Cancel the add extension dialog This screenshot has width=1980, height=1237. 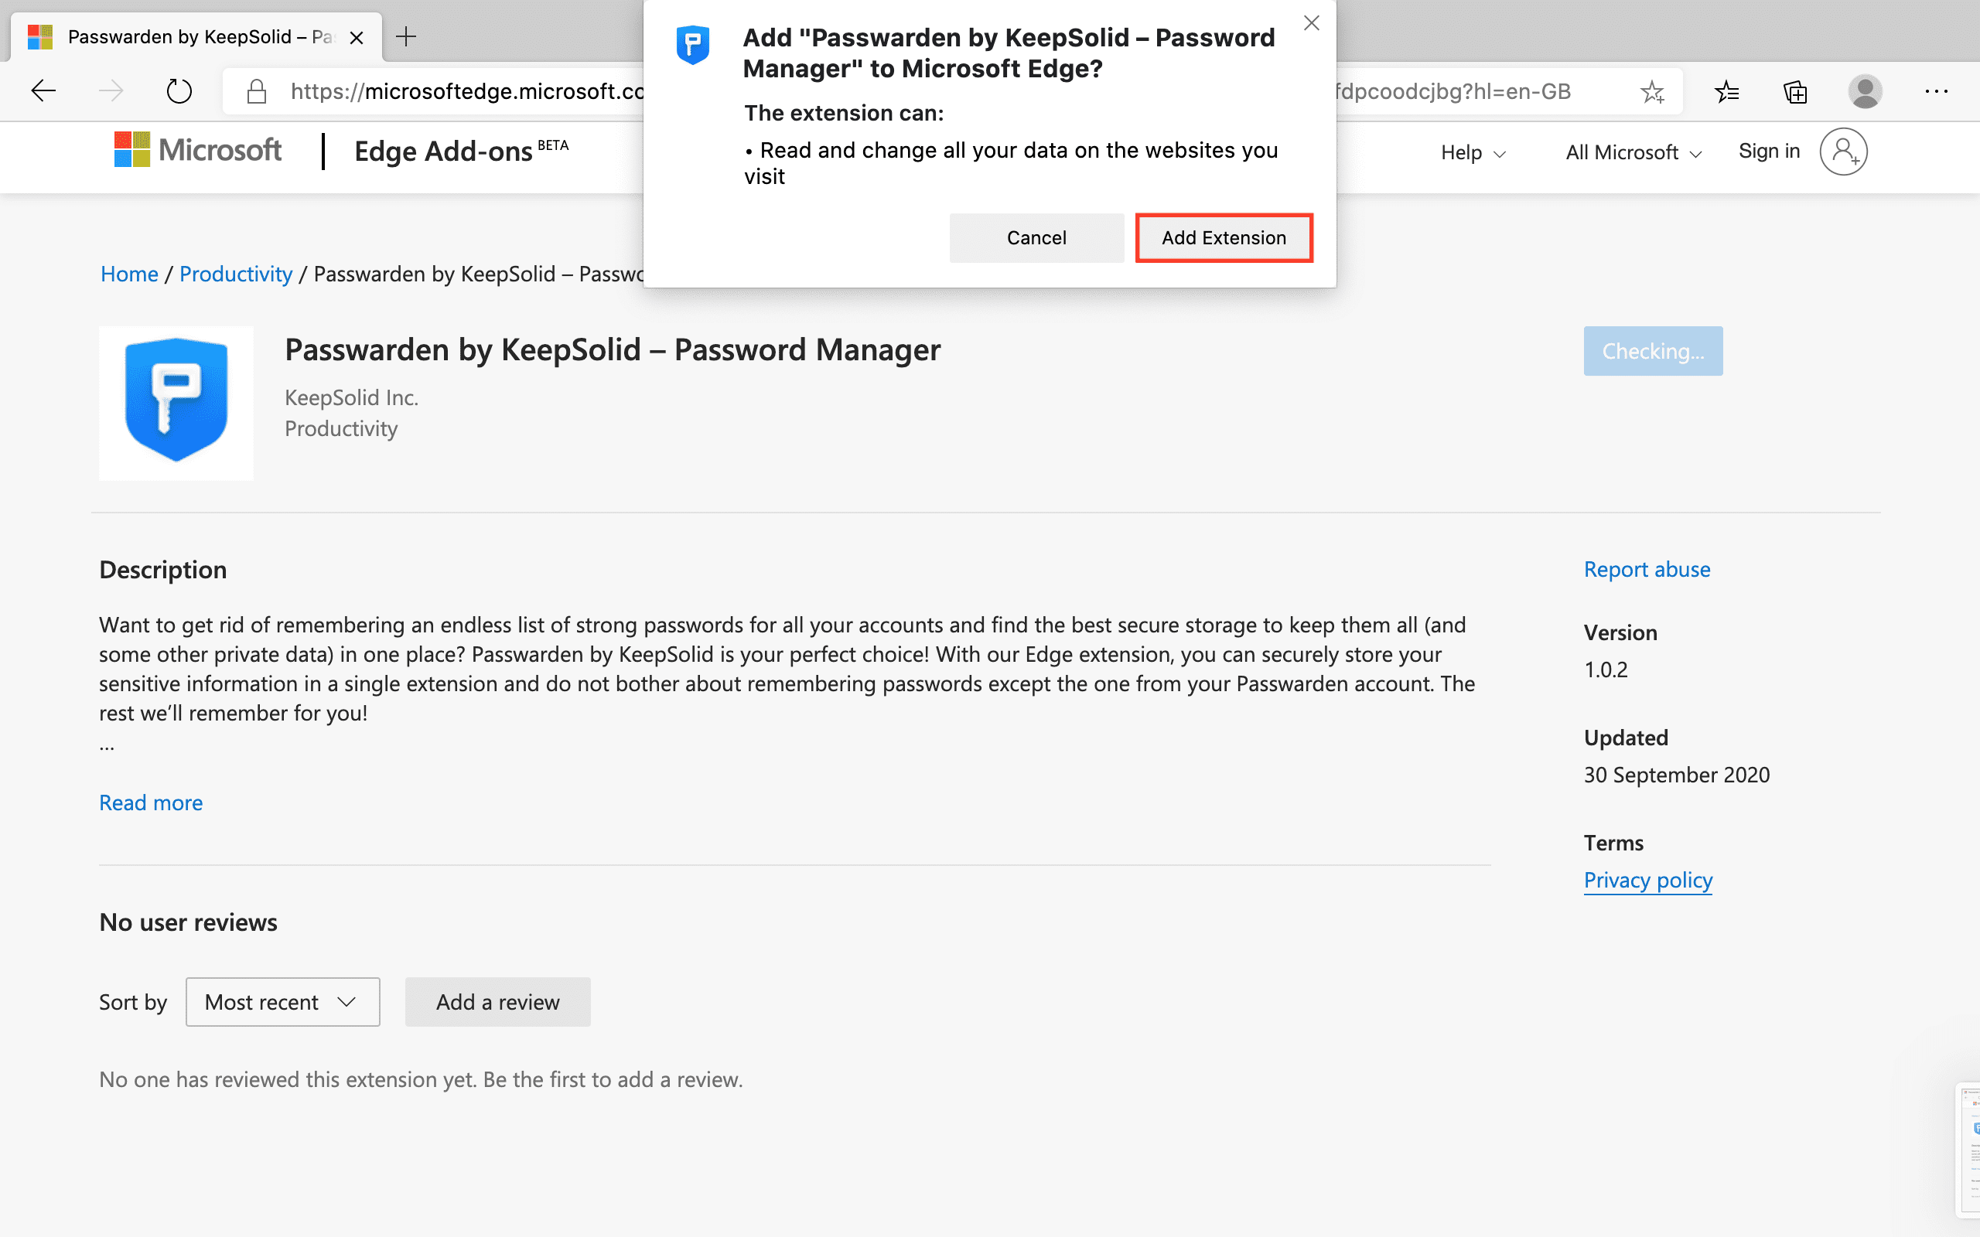pyautogui.click(x=1036, y=238)
